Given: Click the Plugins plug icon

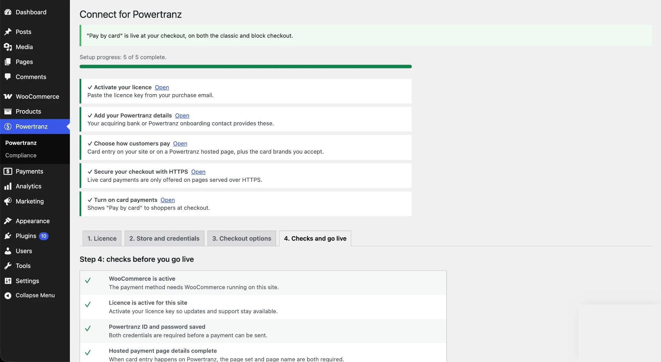Looking at the screenshot, I should pos(8,236).
